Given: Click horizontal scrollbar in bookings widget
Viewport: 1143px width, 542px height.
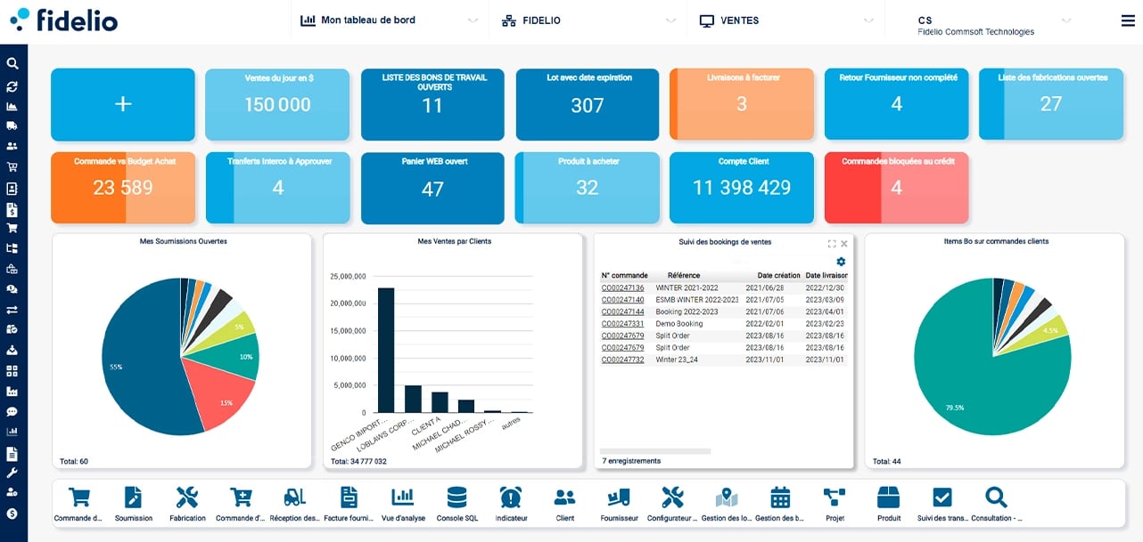Looking at the screenshot, I should point(655,451).
